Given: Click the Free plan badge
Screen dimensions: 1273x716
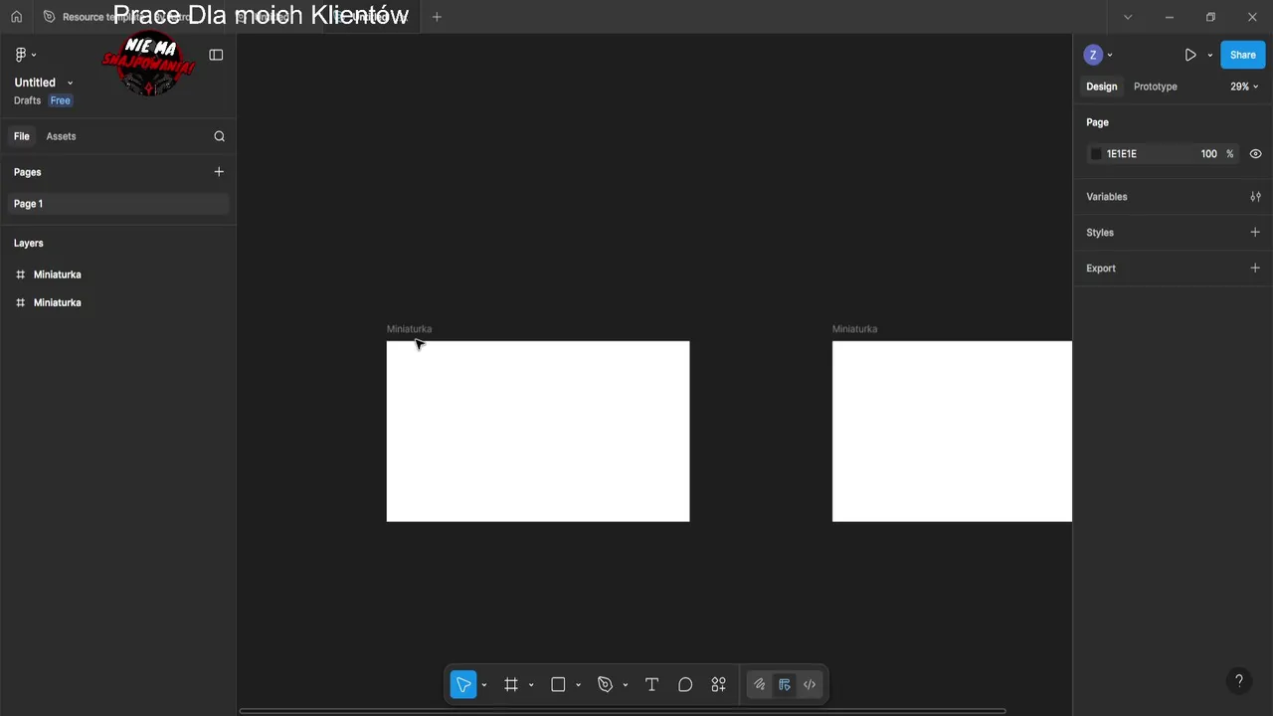Looking at the screenshot, I should (x=61, y=100).
